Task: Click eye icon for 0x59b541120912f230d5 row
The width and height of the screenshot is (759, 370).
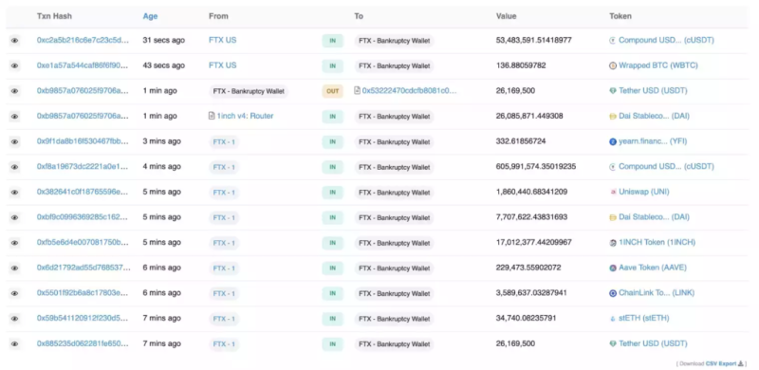Action: [x=14, y=319]
